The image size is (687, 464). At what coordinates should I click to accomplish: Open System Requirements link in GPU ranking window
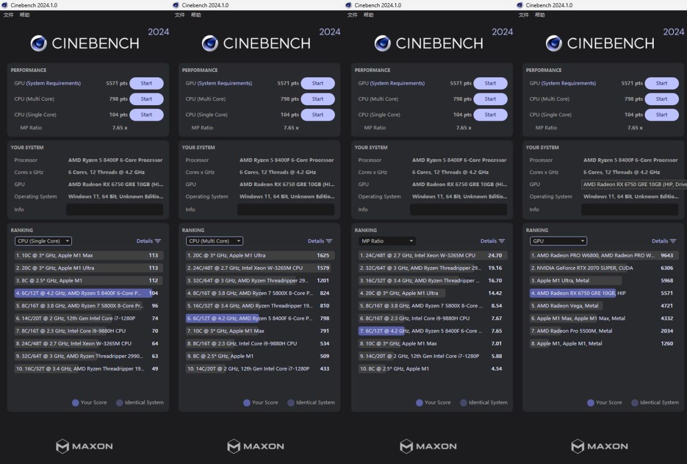click(x=569, y=84)
